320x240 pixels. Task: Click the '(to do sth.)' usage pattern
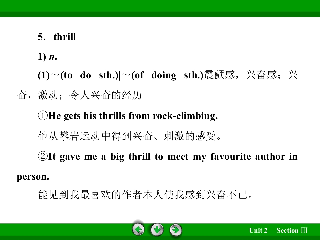click(x=90, y=75)
